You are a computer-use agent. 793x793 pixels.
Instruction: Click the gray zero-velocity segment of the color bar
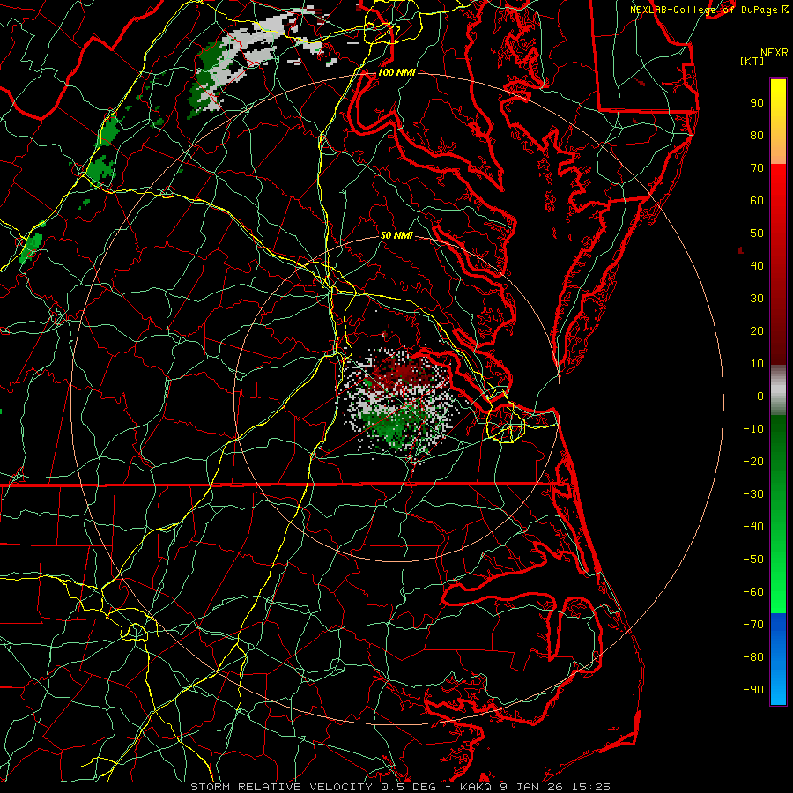[778, 389]
